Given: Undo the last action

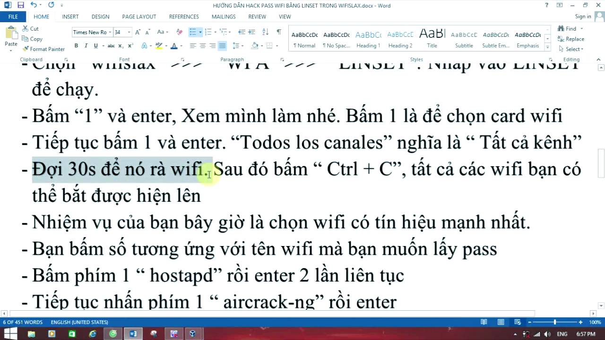Looking at the screenshot, I should (33, 5).
